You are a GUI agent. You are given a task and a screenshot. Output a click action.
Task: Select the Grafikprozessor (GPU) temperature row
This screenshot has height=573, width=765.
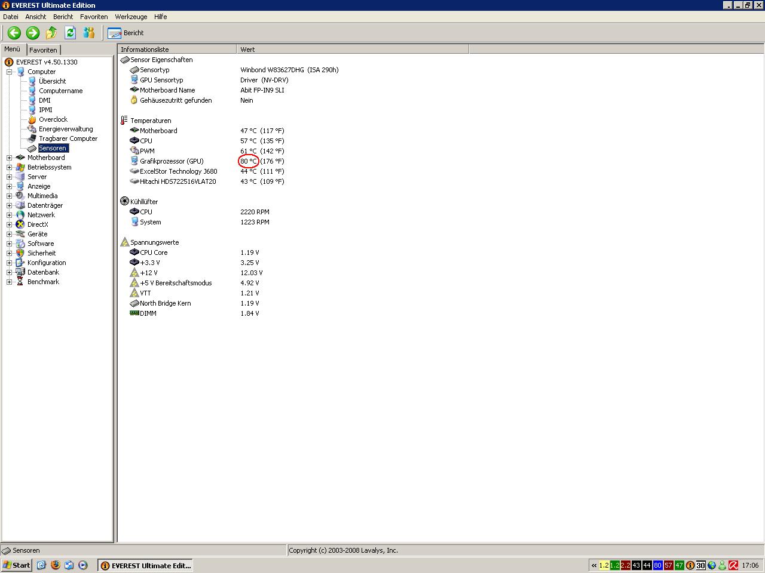click(207, 161)
